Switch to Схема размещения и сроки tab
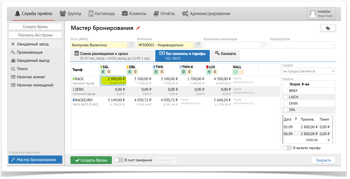350x179 pixels. [x=112, y=56]
